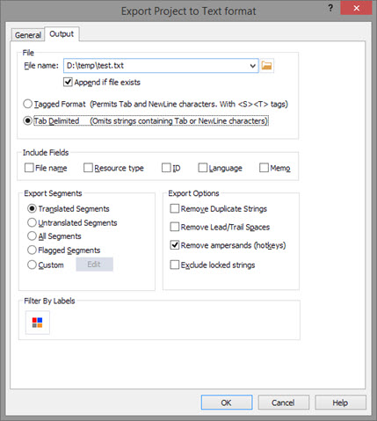
Task: Enable the Memo field checkbox
Action: (x=264, y=168)
